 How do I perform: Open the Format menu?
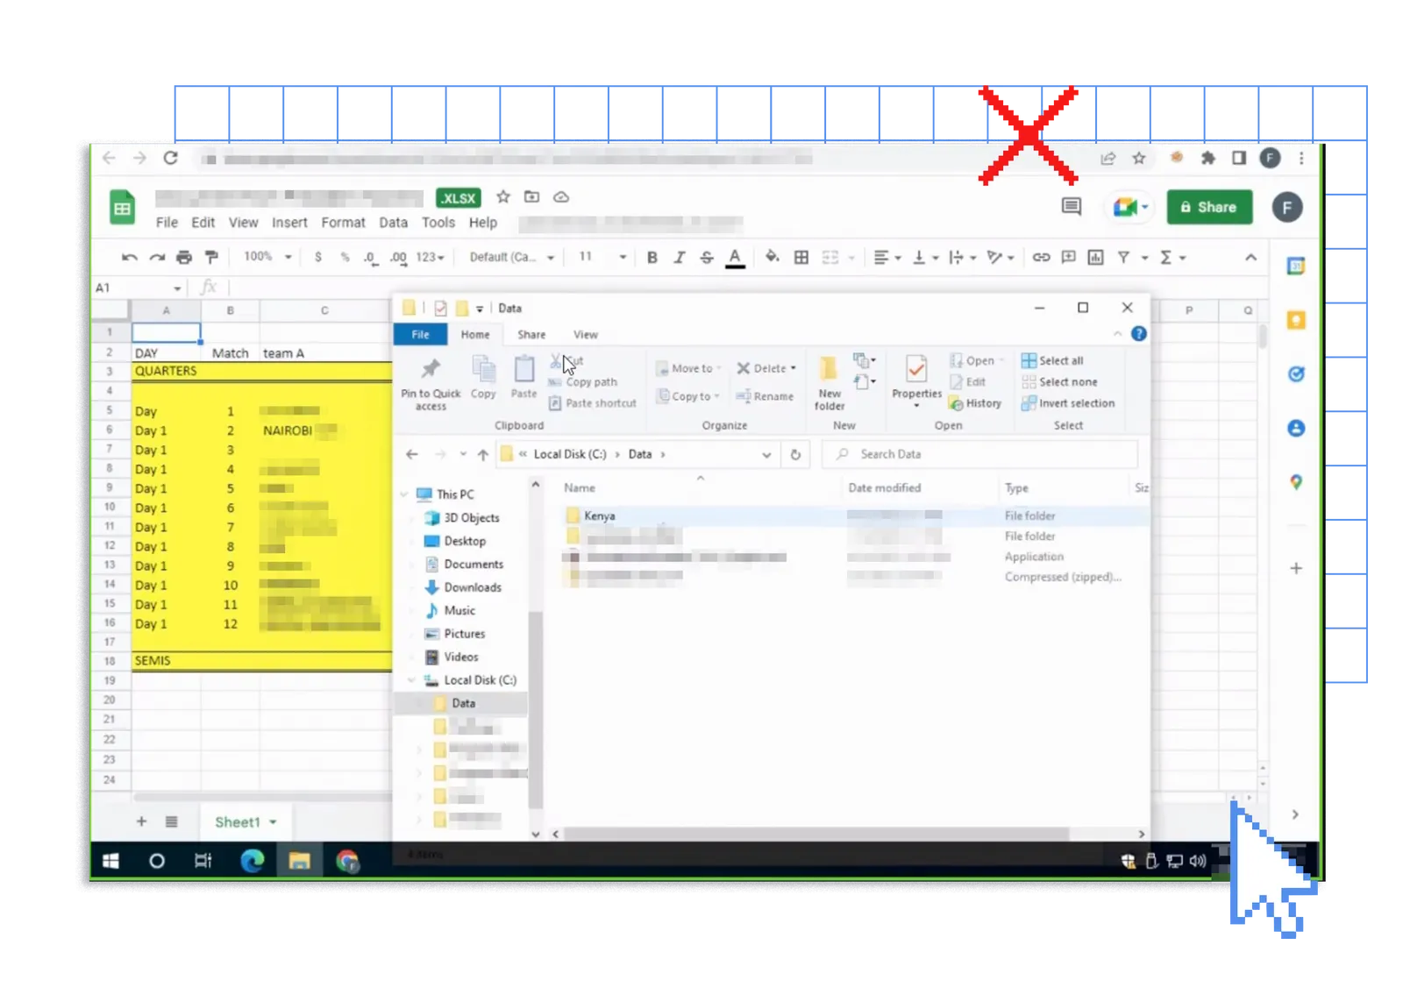343,223
